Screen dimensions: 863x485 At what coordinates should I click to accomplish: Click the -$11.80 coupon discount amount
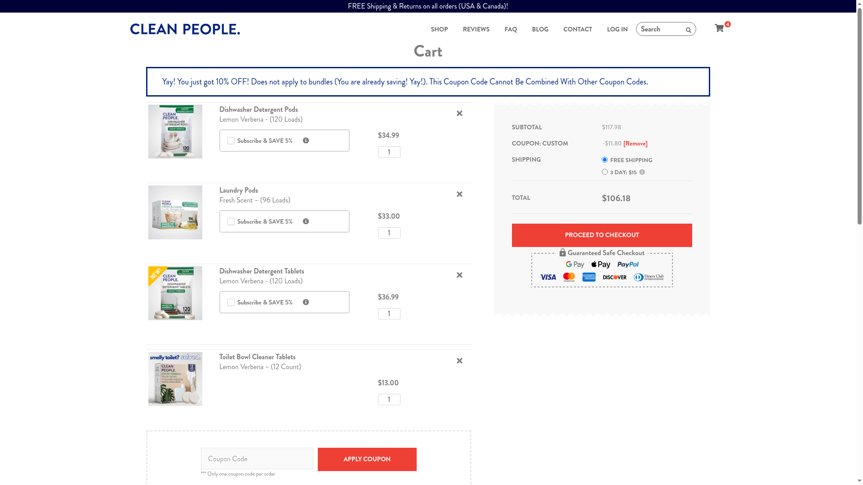tap(612, 144)
